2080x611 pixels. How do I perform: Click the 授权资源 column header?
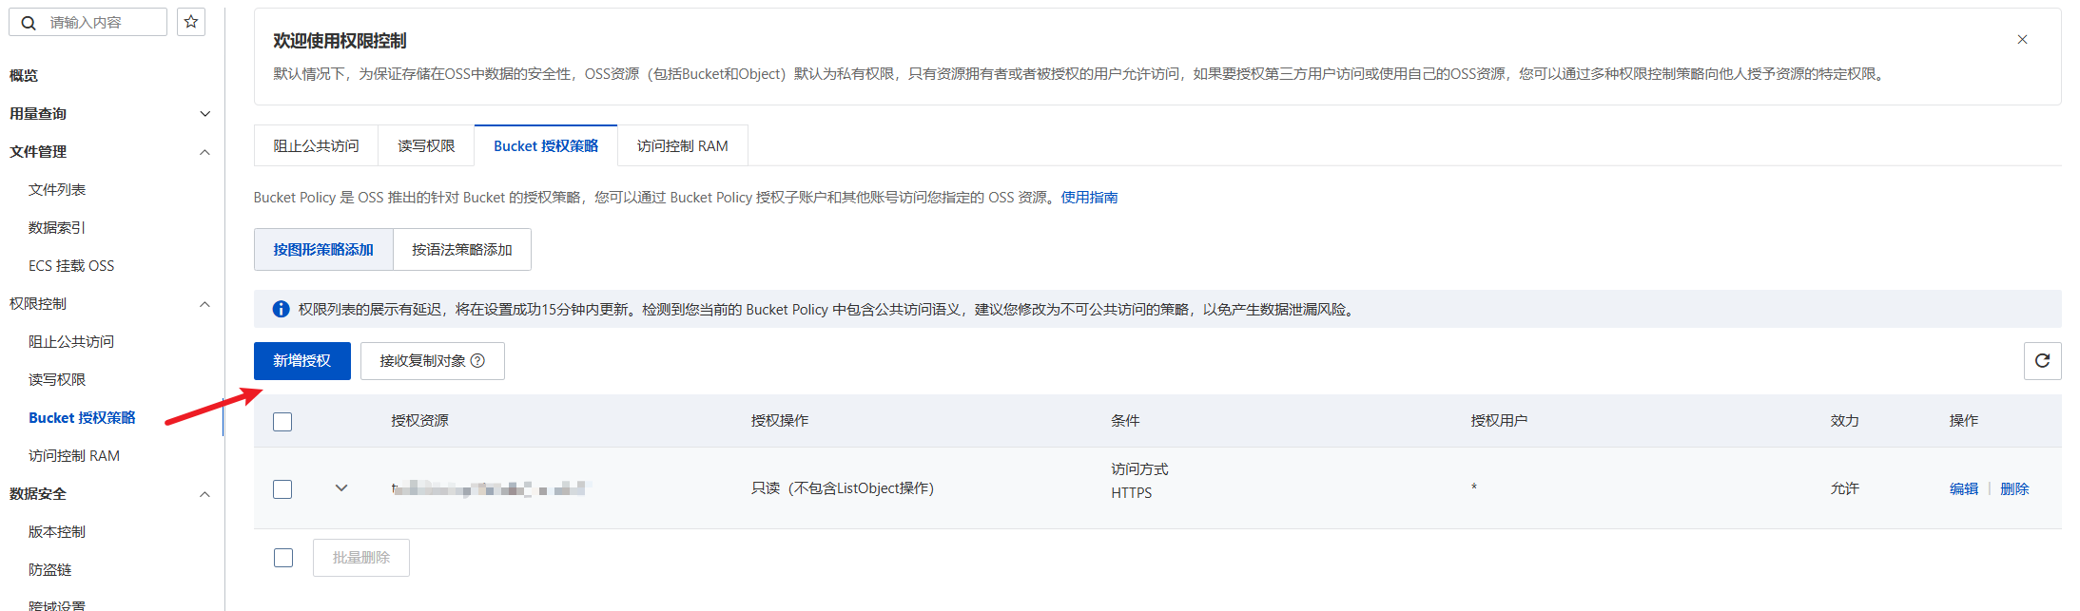tap(419, 421)
